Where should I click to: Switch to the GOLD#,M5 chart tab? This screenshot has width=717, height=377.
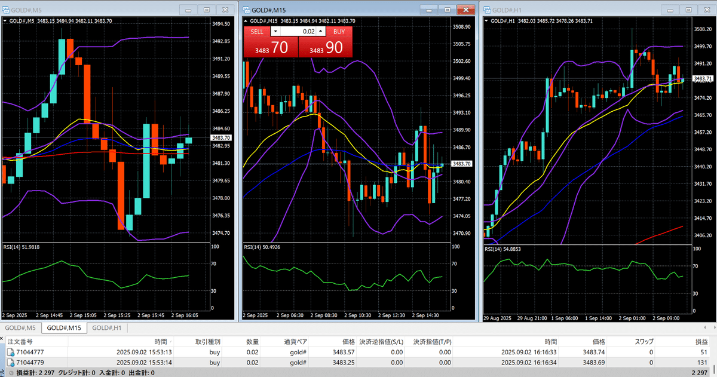21,328
